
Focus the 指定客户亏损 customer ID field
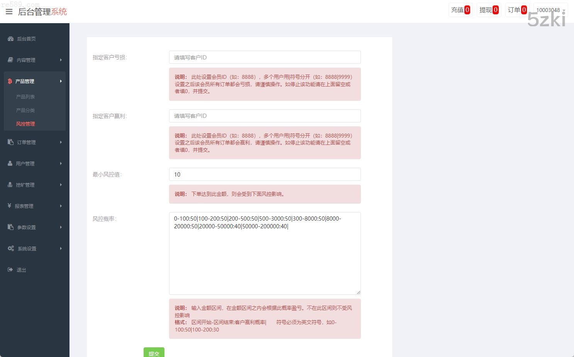pos(265,57)
